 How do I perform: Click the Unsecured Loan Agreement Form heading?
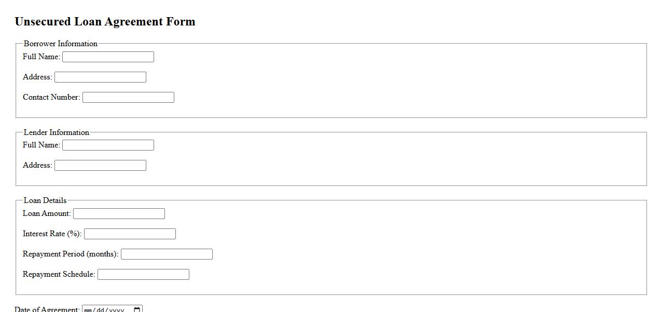pos(105,21)
